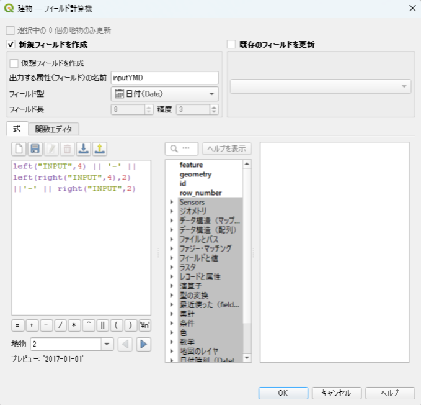The image size is (421, 405).
Task: Expand the 数学 math group
Action: click(x=172, y=342)
